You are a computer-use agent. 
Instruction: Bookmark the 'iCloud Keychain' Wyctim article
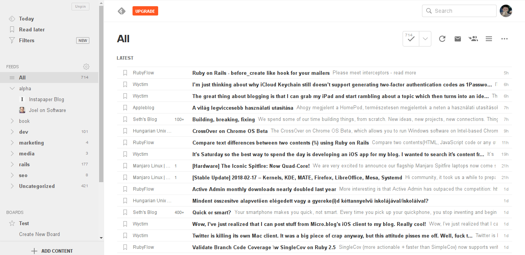pyautogui.click(x=125, y=84)
